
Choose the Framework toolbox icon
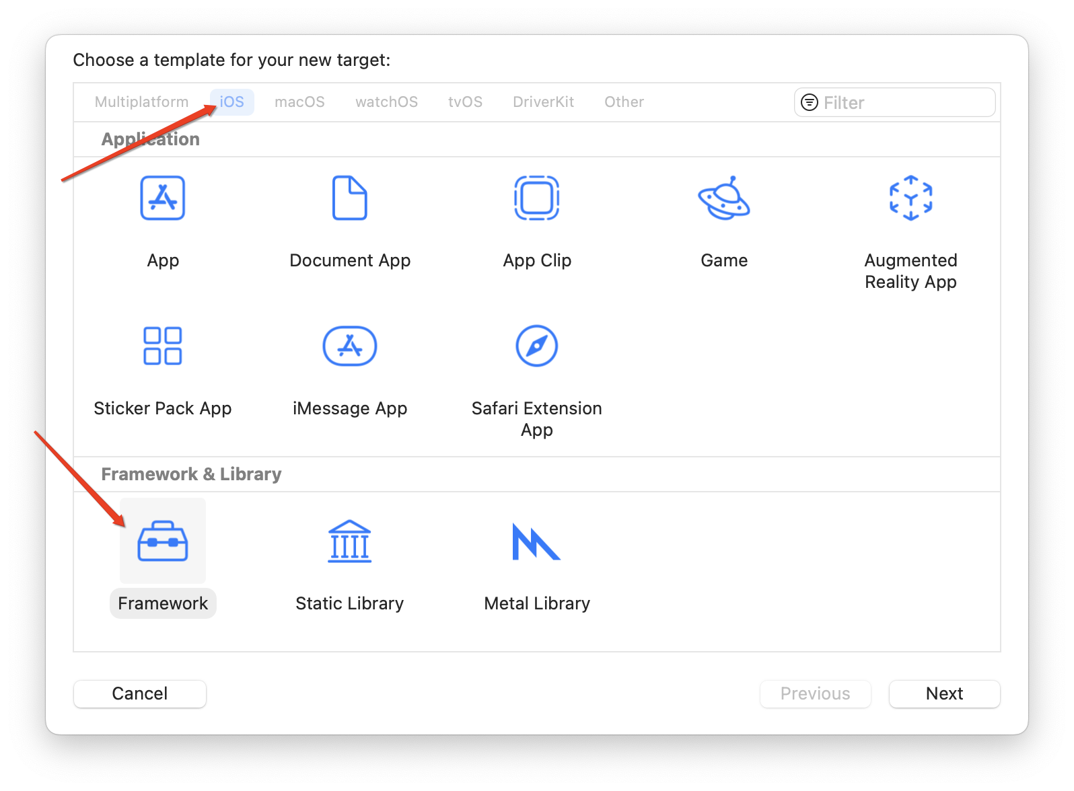click(163, 541)
